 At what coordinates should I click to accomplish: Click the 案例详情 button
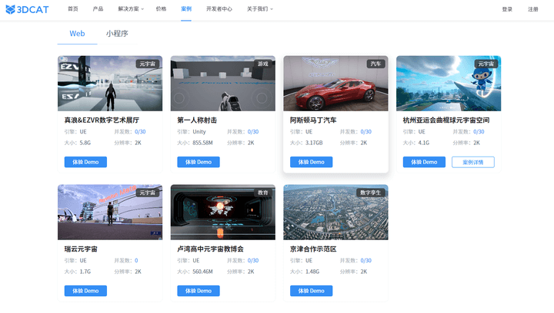pyautogui.click(x=473, y=162)
